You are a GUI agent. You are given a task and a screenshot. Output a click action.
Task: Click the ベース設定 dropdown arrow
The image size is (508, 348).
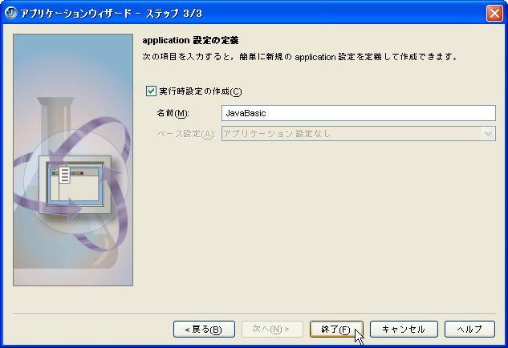click(488, 134)
